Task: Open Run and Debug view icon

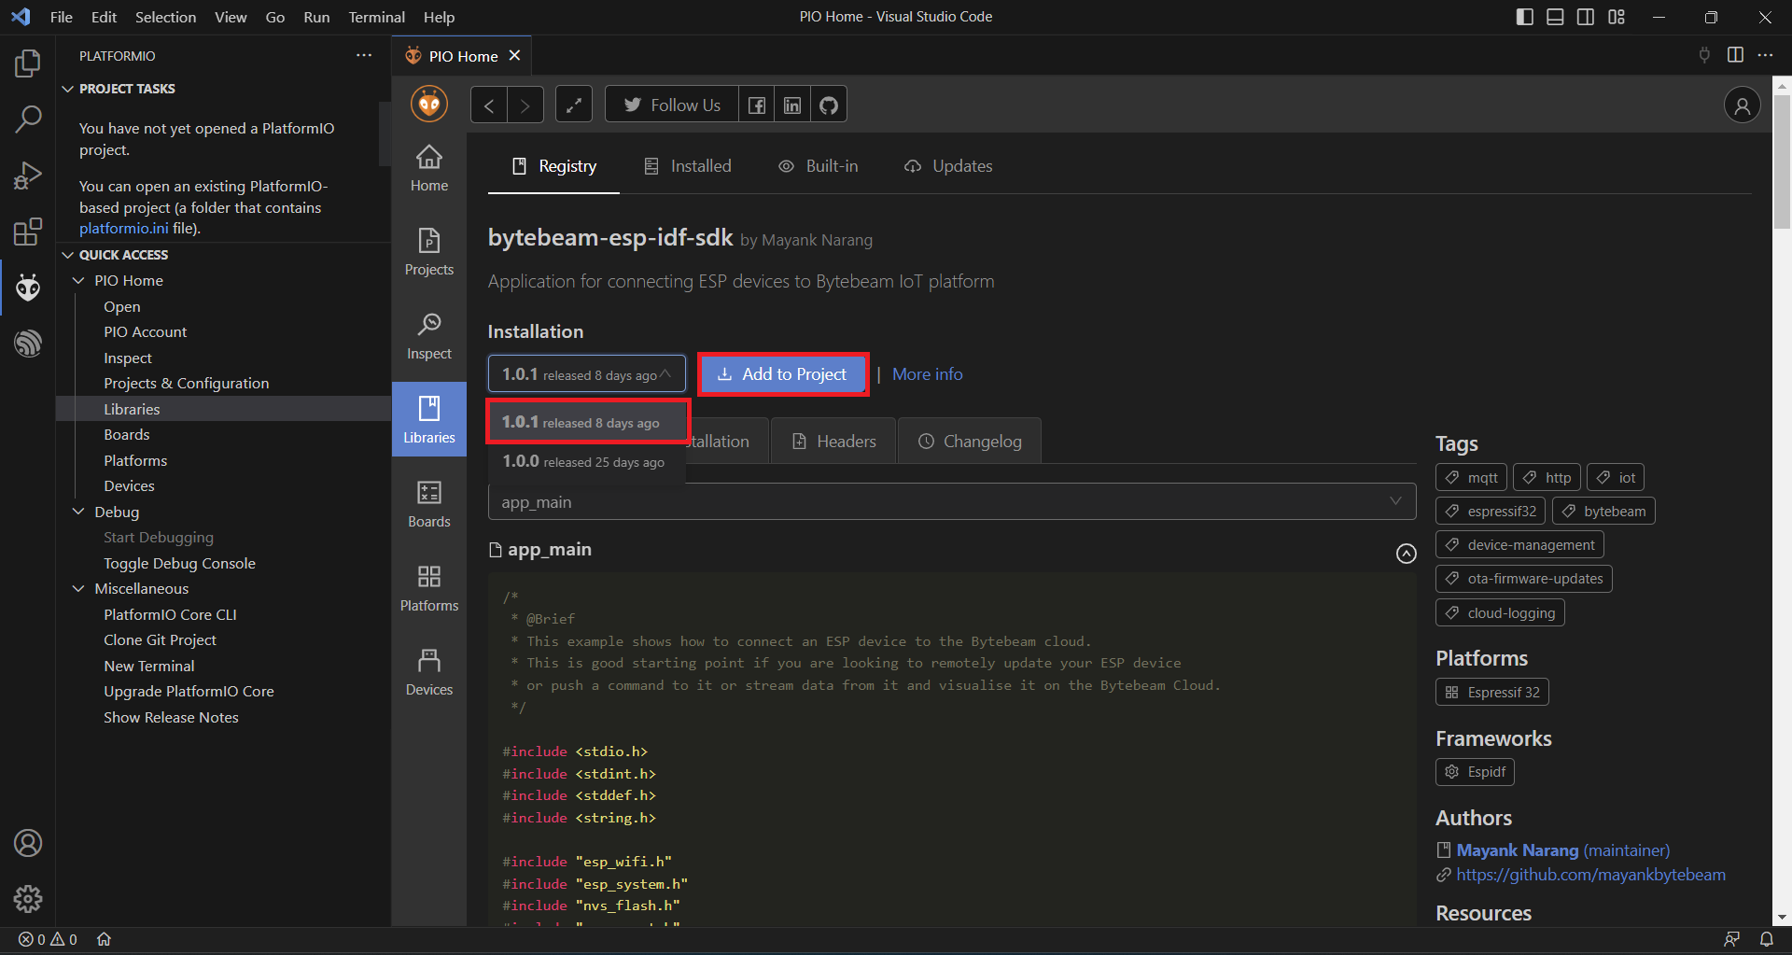Action: click(28, 176)
